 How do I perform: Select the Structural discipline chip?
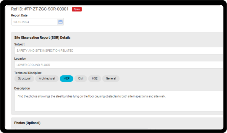click(24, 79)
